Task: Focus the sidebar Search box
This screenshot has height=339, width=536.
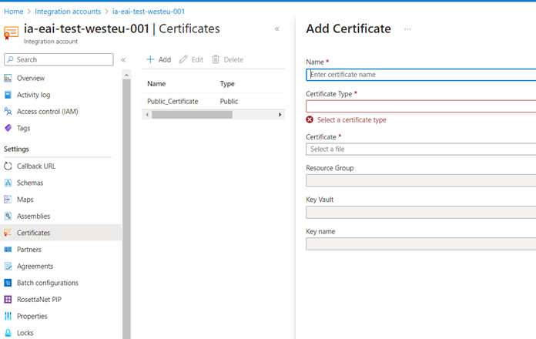Action: click(x=59, y=59)
